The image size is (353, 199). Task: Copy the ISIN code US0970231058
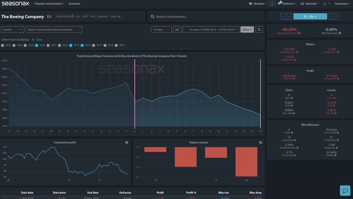pyautogui.click(x=65, y=16)
